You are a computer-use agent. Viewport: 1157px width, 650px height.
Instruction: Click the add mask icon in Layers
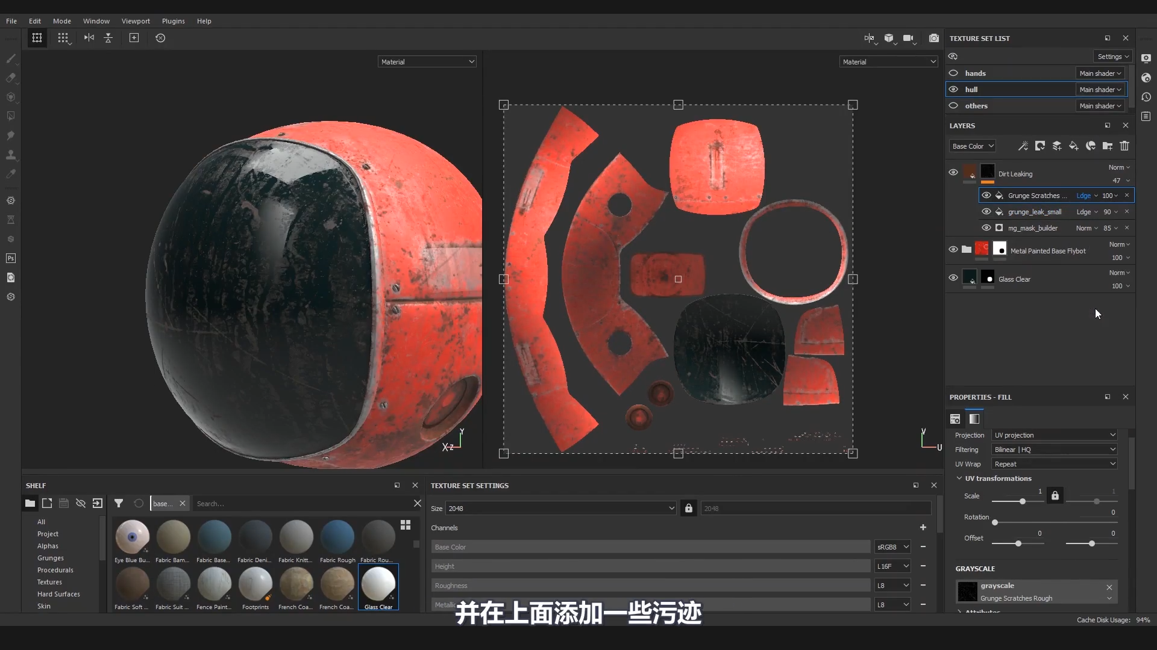pyautogui.click(x=1040, y=146)
